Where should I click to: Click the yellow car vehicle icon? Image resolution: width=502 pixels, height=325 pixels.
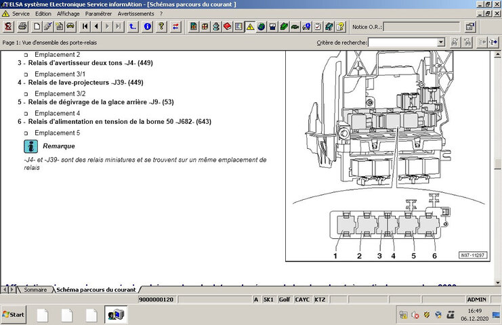click(x=70, y=26)
